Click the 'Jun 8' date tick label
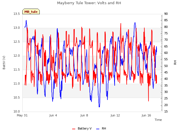 pyautogui.click(x=84, y=115)
